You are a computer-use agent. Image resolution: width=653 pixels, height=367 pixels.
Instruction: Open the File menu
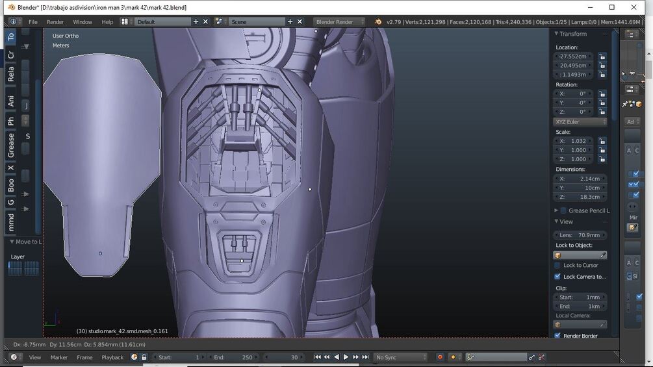[33, 21]
